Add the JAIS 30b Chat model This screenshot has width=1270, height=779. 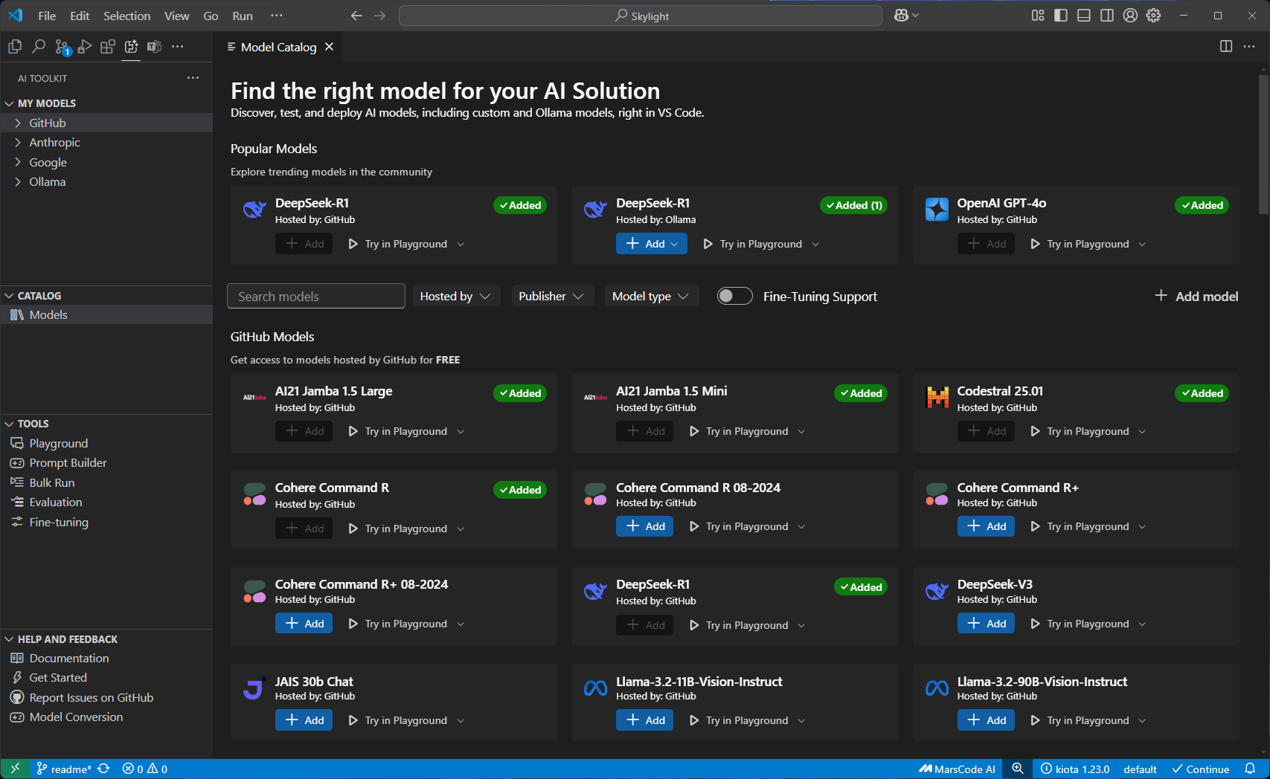tap(304, 720)
